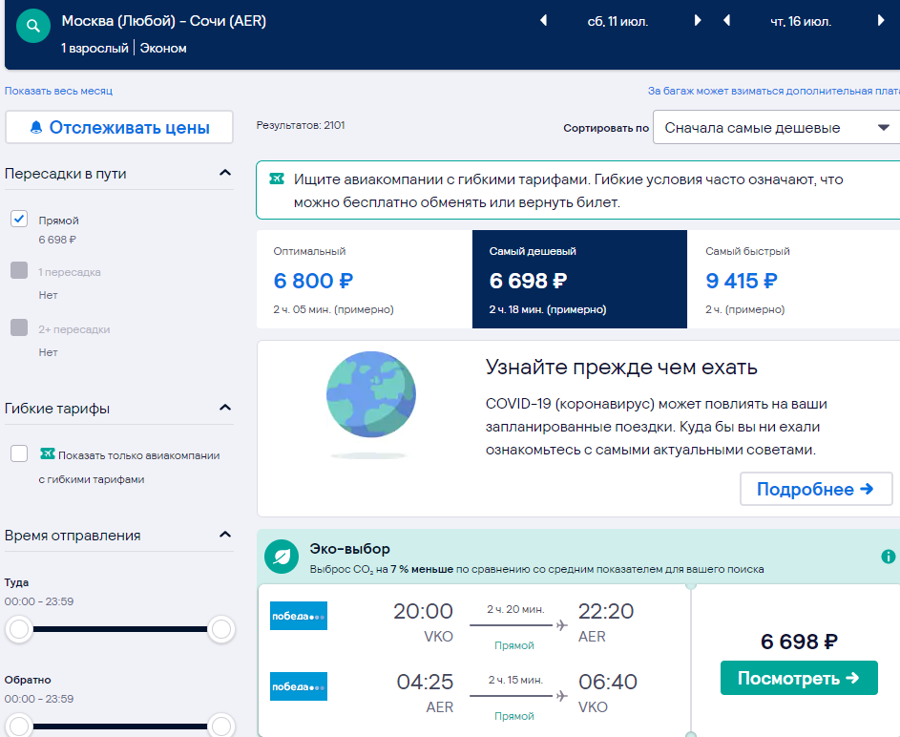Click the 6 698 ₽ price under Прямой
Viewport: 900px width, 737px height.
[57, 240]
